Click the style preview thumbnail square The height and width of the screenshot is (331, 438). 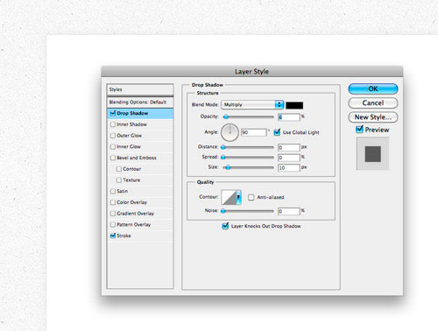click(373, 154)
